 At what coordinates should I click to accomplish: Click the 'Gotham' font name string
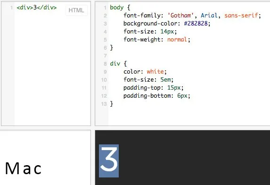coord(180,16)
